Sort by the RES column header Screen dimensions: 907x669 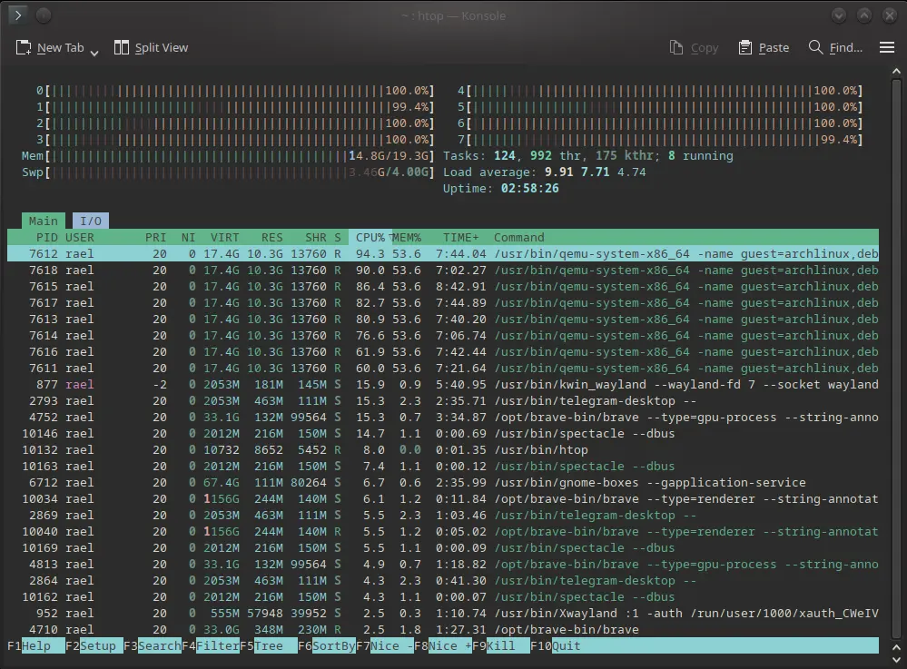point(271,237)
